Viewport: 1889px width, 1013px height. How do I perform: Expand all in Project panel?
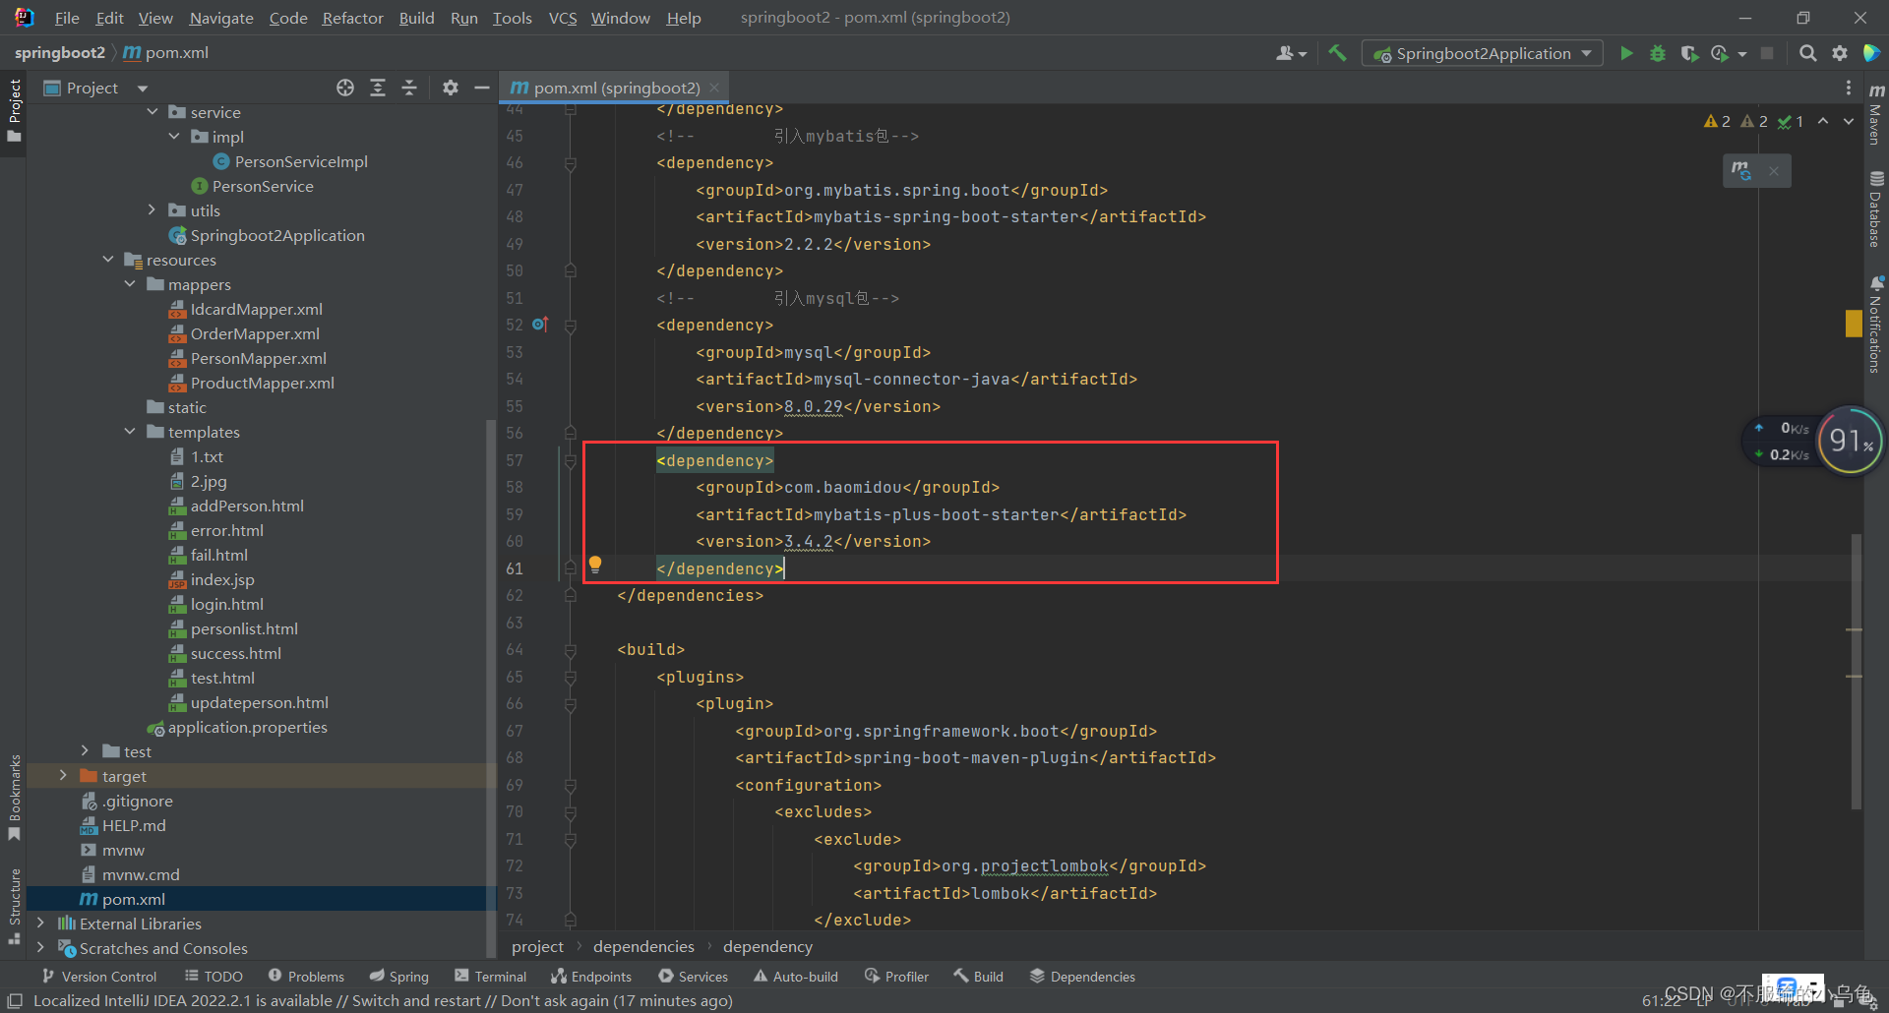click(x=378, y=88)
